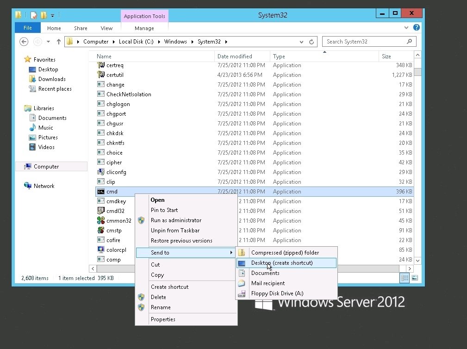Sort by Date modified column header

[242, 56]
